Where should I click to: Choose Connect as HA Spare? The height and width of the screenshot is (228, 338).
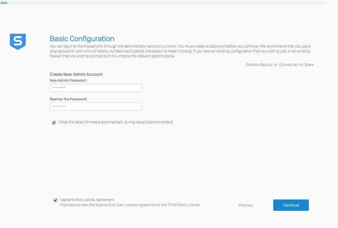pos(296,65)
